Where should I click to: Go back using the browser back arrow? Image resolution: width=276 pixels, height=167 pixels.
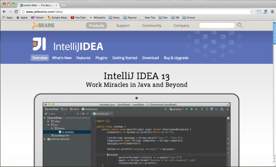(4, 11)
